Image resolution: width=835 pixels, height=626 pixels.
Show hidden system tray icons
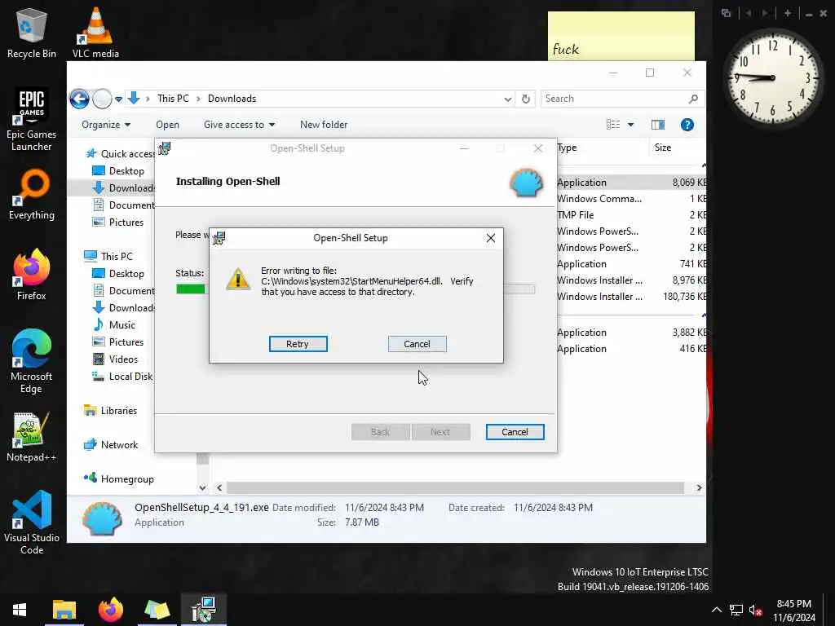716,610
